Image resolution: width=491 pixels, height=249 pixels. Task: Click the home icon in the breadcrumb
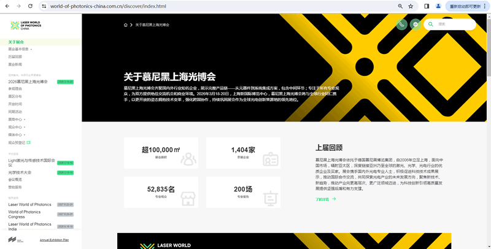(126, 25)
